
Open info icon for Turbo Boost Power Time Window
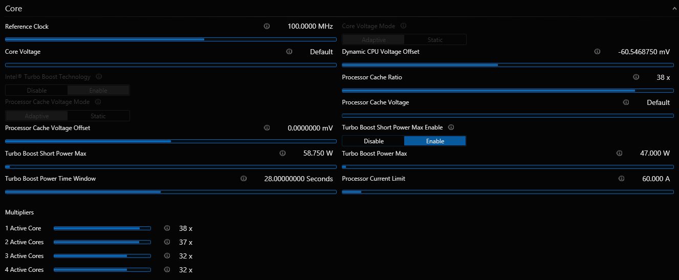coord(244,179)
